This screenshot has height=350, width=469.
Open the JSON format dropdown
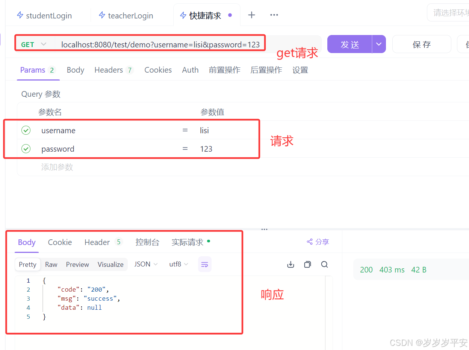146,264
